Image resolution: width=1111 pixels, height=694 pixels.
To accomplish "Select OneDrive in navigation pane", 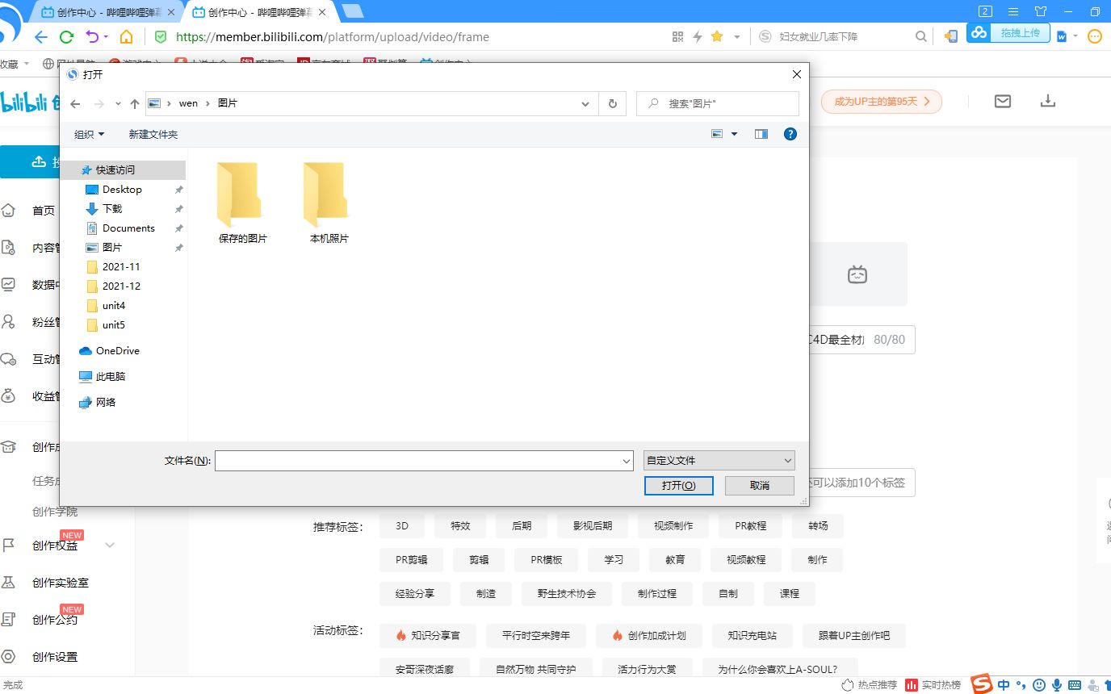I will click(x=118, y=350).
